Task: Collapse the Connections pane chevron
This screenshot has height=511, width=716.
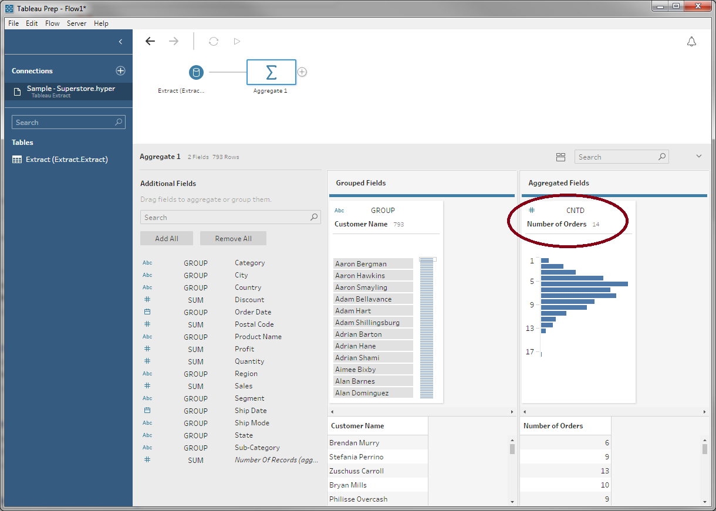Action: (120, 42)
